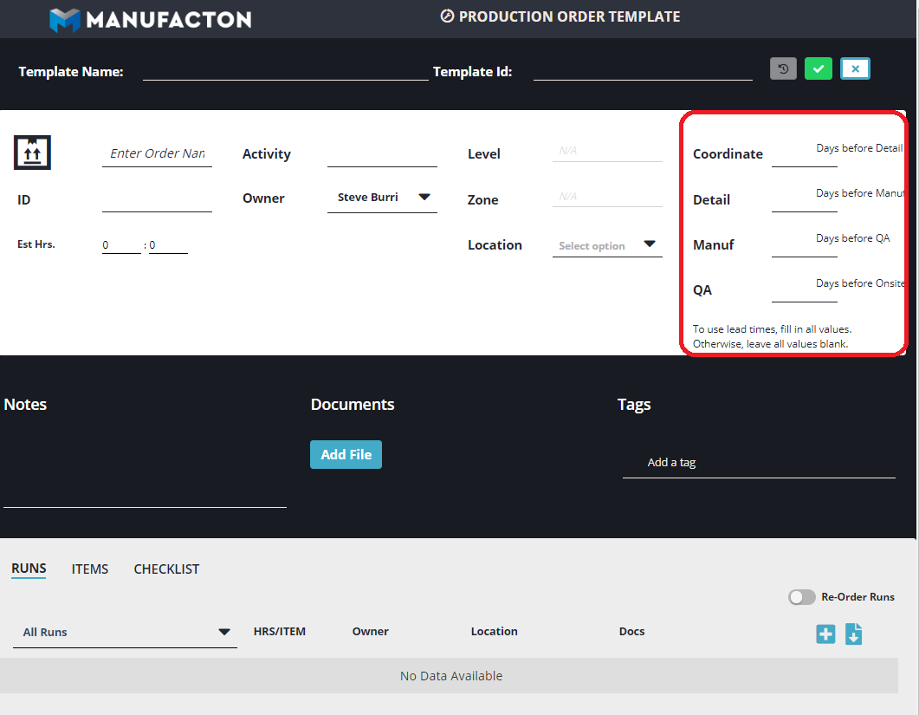Click the history revert icon button
Screen dimensions: 919x715
coord(783,69)
